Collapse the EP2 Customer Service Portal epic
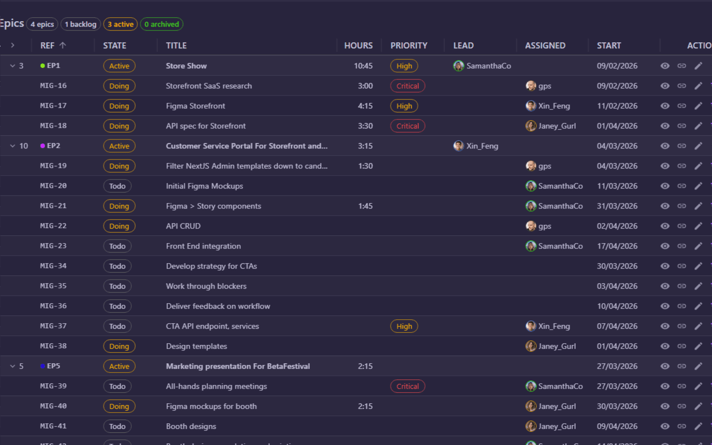The width and height of the screenshot is (712, 445). [13, 146]
